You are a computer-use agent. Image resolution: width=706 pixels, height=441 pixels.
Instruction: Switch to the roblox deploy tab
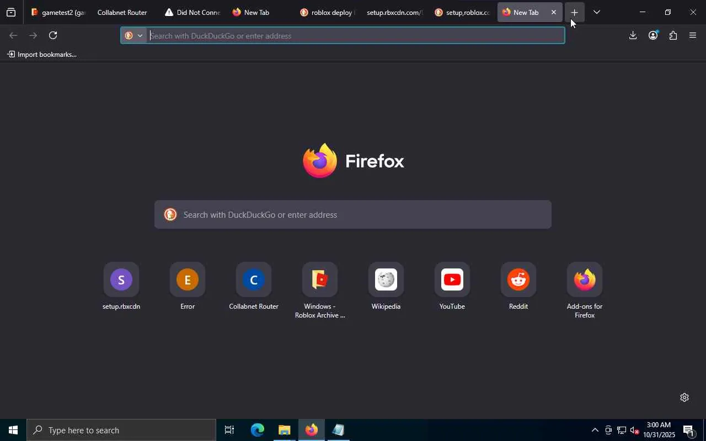click(x=327, y=12)
